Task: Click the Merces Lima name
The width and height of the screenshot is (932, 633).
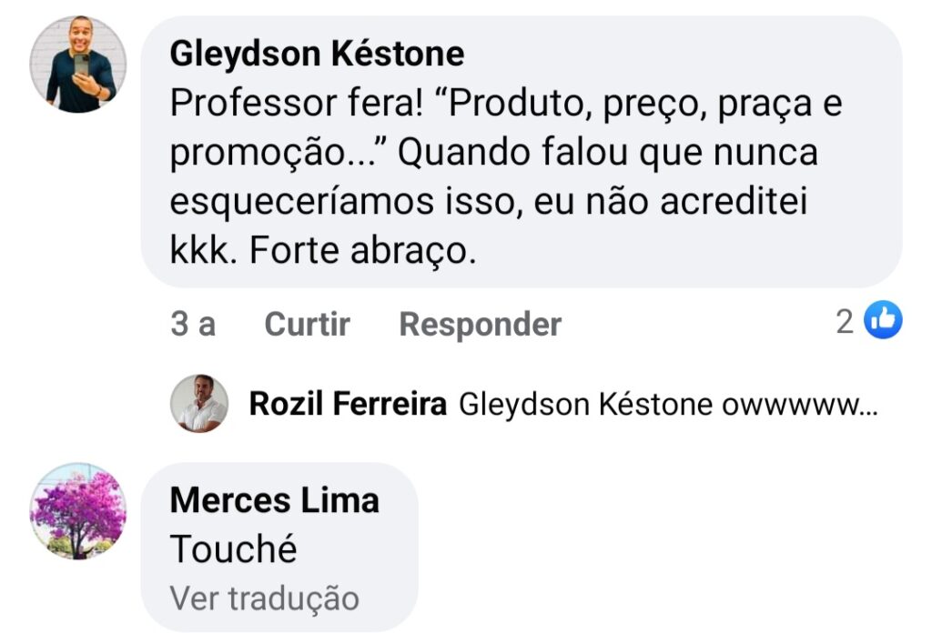Action: [274, 500]
